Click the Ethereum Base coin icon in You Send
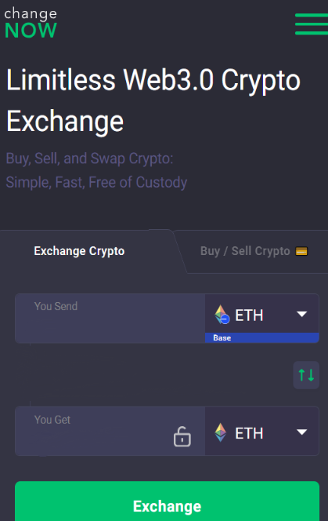This screenshot has width=328, height=521. coord(222,315)
